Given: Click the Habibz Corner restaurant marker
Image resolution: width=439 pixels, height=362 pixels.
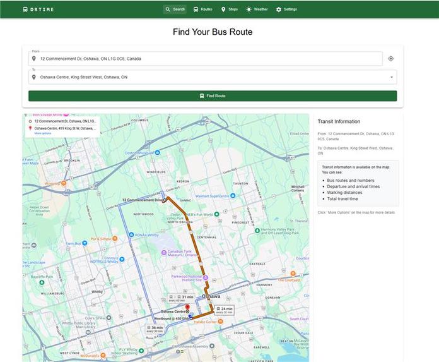Looking at the screenshot, I should coord(221,322).
